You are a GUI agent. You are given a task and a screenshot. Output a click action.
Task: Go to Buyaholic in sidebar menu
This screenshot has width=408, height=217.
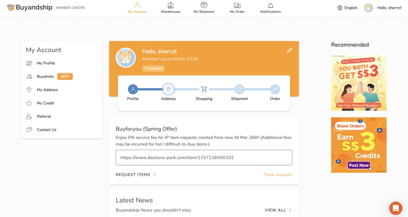click(x=45, y=77)
